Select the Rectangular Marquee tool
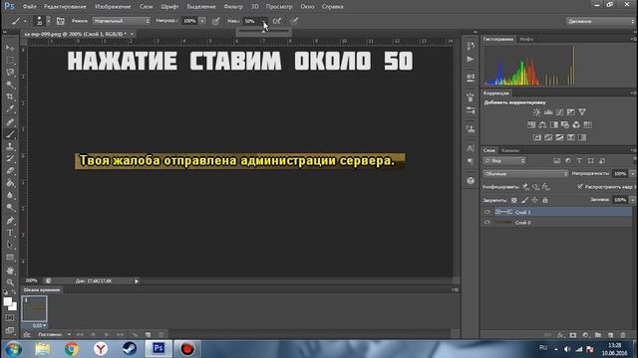Screen dimensions: 638x358 (x=10, y=60)
